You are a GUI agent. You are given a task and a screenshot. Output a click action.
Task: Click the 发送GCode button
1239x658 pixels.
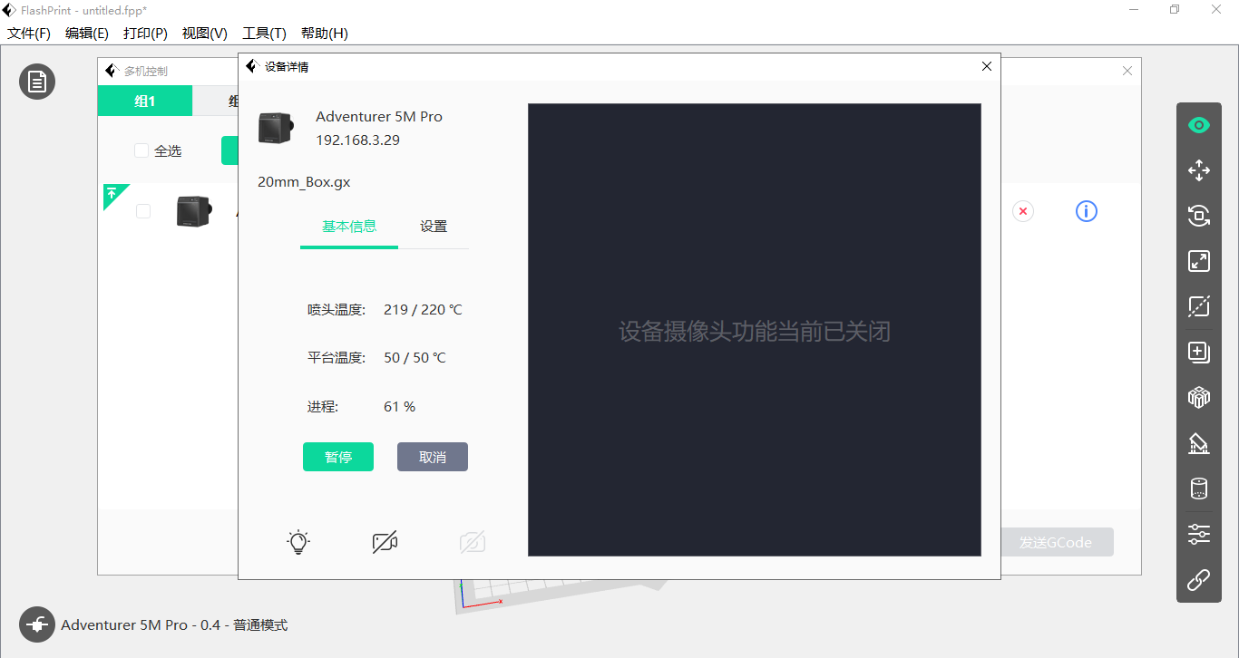coord(1055,542)
